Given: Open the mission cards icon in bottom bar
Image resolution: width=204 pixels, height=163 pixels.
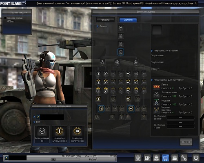Looking at the screenshot, I should coord(147,158).
